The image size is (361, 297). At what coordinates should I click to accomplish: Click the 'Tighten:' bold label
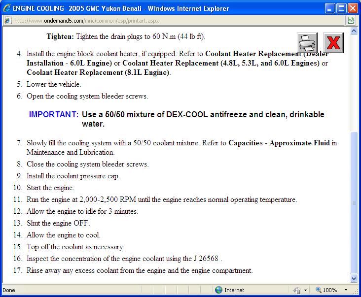coord(60,36)
